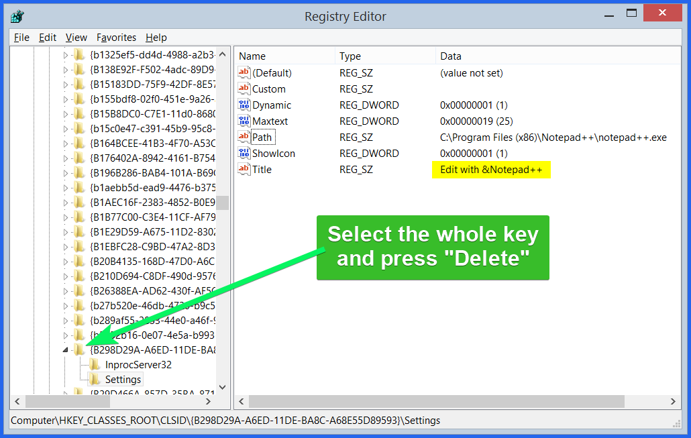
Task: Expand the {b1325ef5-dd4d-4988 key
Action: pos(65,55)
